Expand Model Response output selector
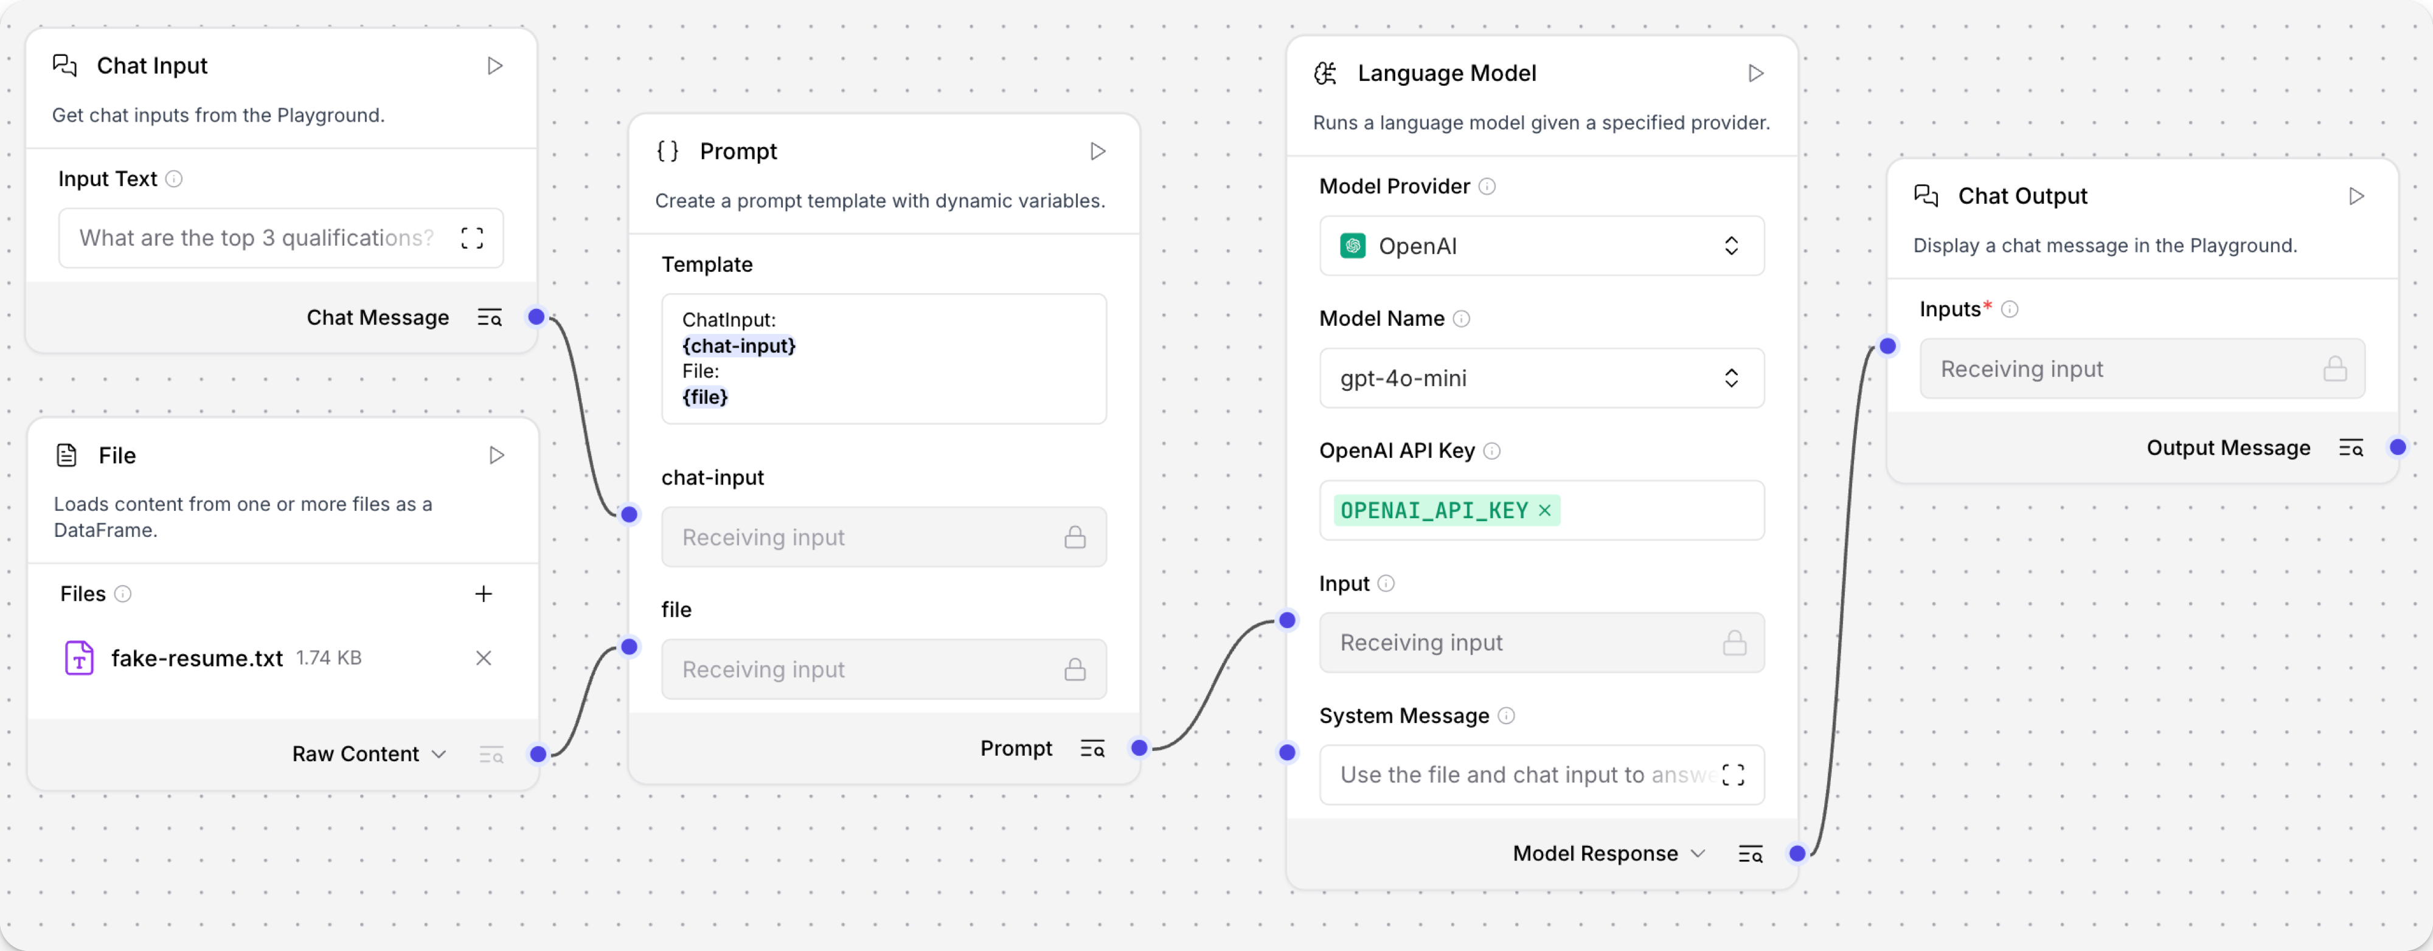 tap(1697, 854)
